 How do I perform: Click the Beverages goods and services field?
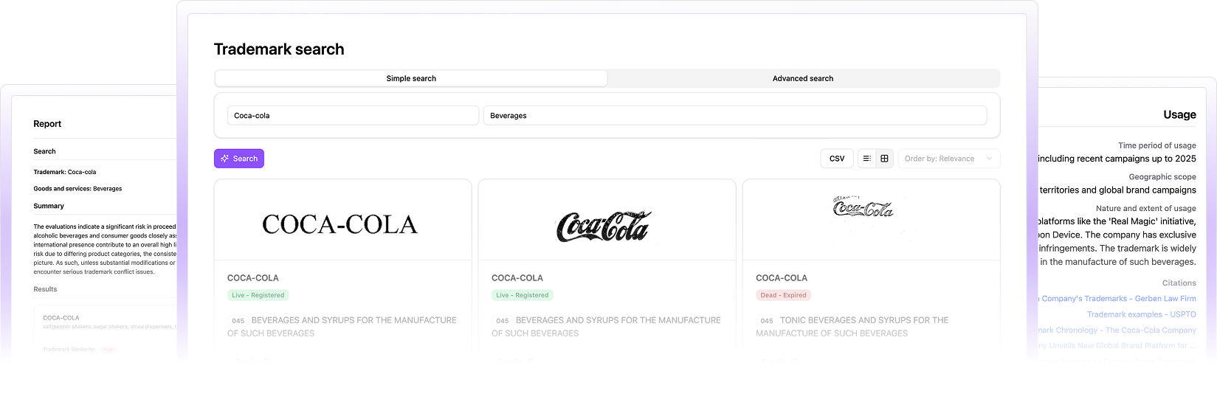[734, 116]
